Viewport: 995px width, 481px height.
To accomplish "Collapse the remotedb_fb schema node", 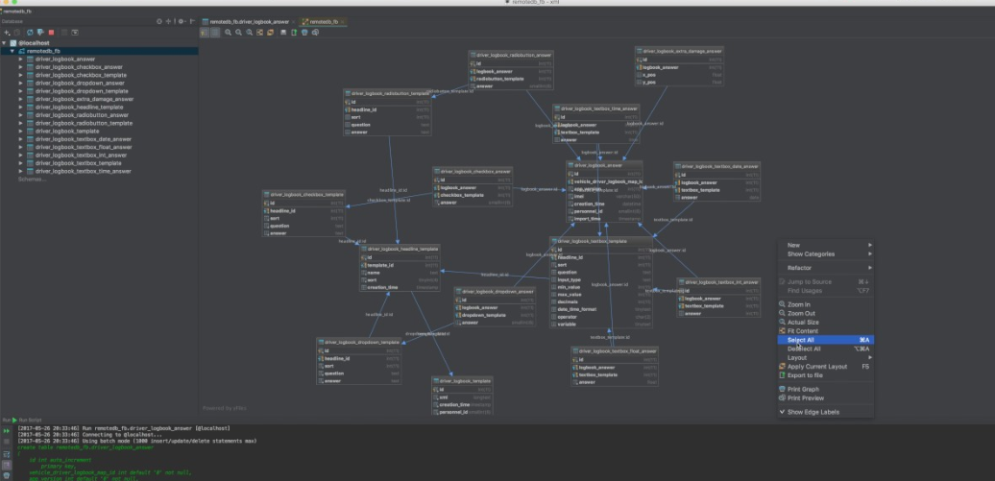I will 12,51.
